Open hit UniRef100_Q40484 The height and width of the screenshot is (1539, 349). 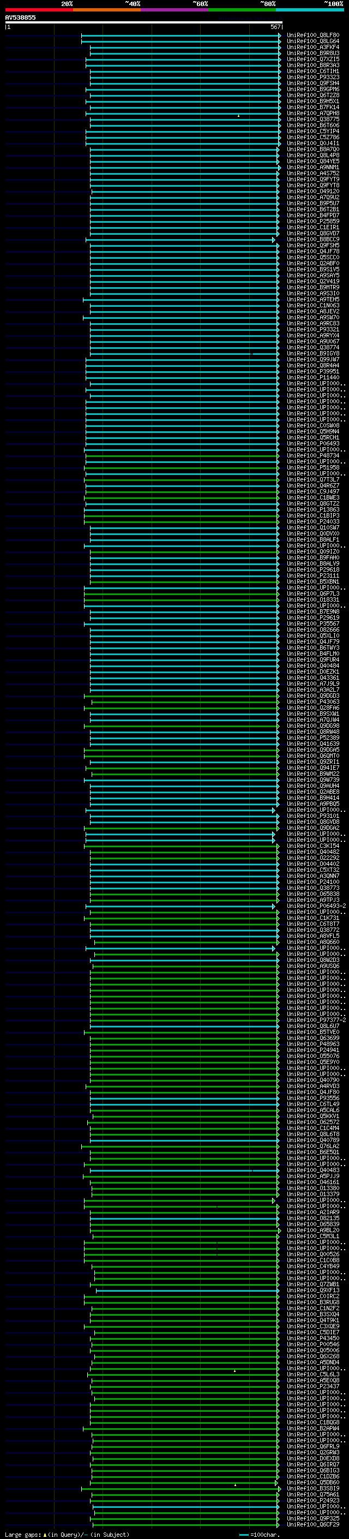click(313, 665)
